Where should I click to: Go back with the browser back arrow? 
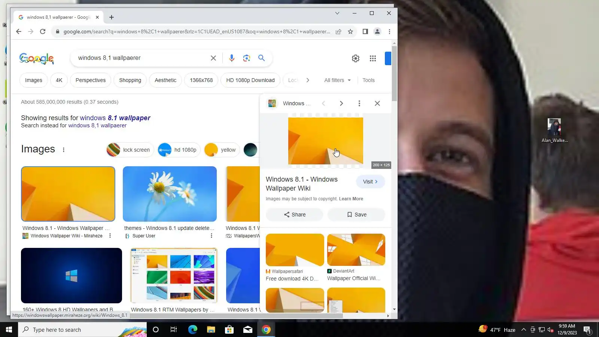[x=19, y=32]
